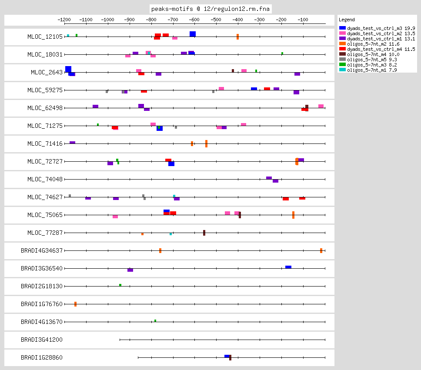Open the BRADI3G41200 sequence label
The height and width of the screenshot is (370, 421).
42,340
